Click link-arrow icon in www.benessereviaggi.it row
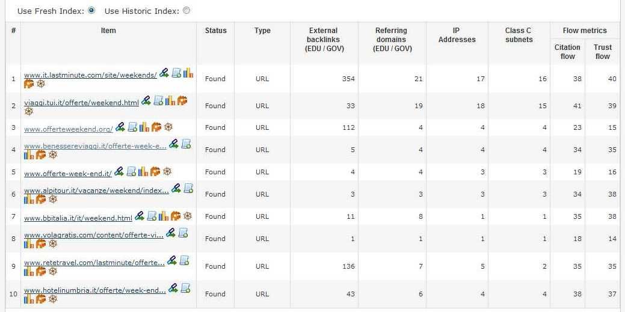The width and height of the screenshot is (625, 312). click(174, 144)
